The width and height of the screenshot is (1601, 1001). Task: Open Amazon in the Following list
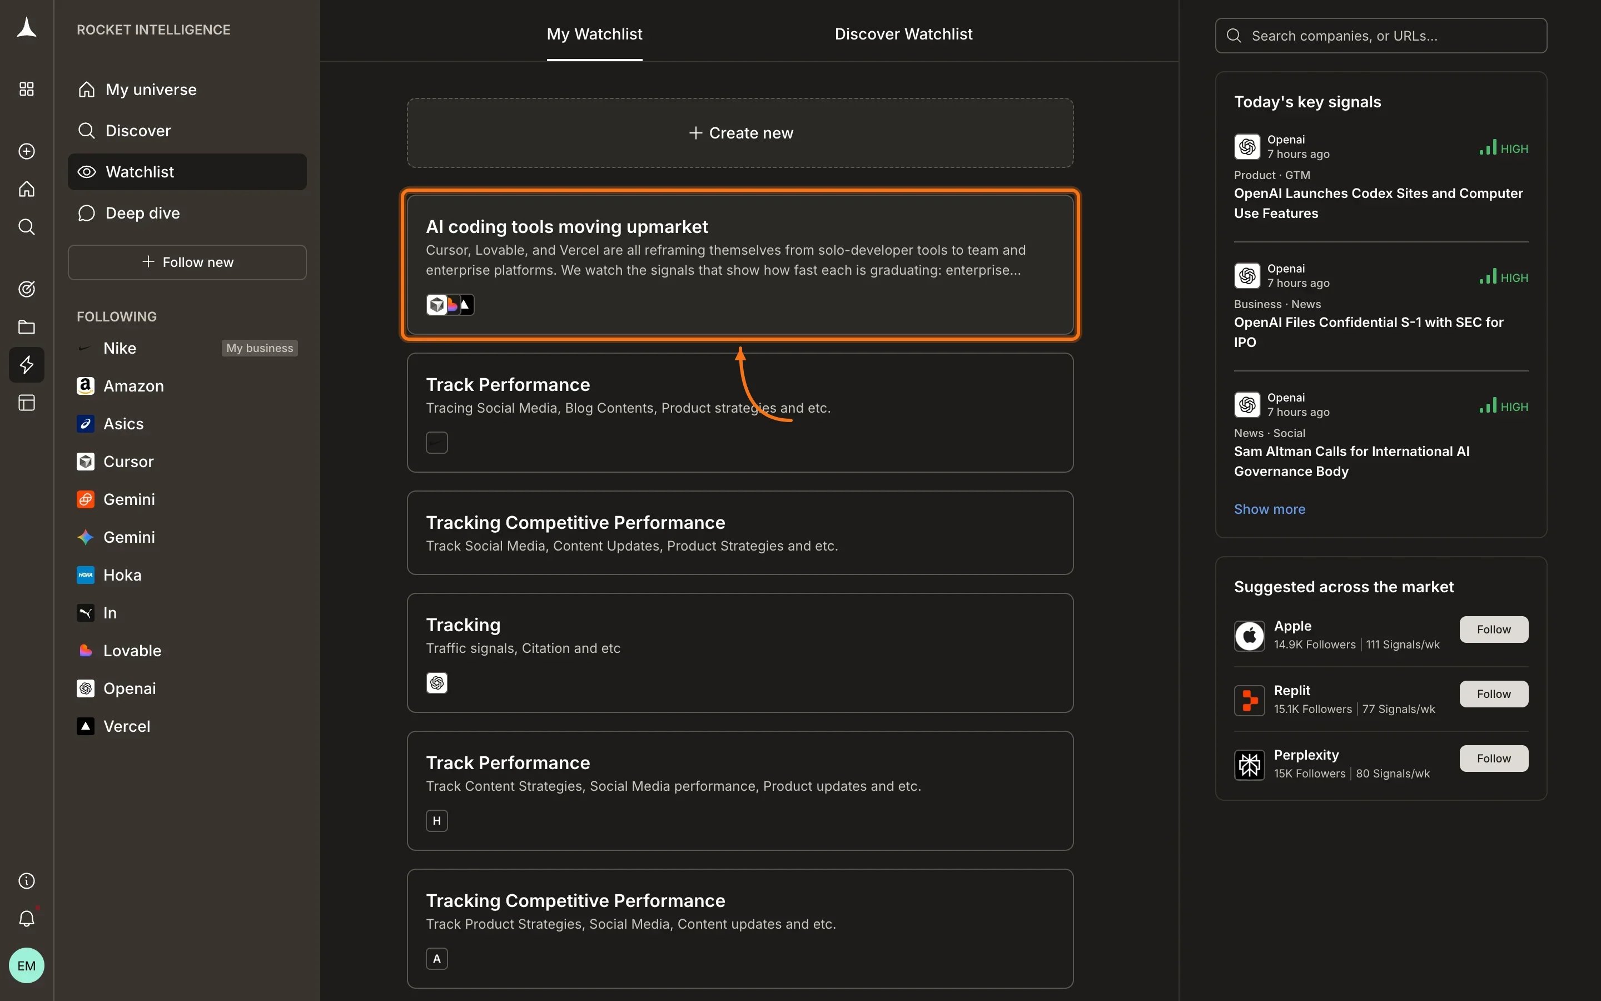pyautogui.click(x=120, y=386)
